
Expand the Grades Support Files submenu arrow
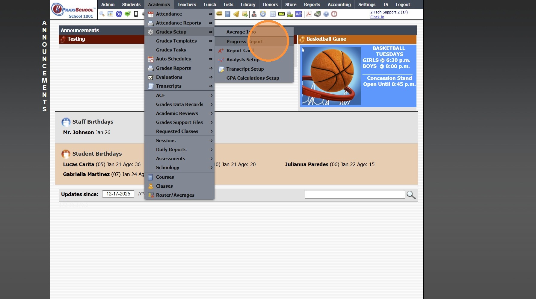point(211,122)
